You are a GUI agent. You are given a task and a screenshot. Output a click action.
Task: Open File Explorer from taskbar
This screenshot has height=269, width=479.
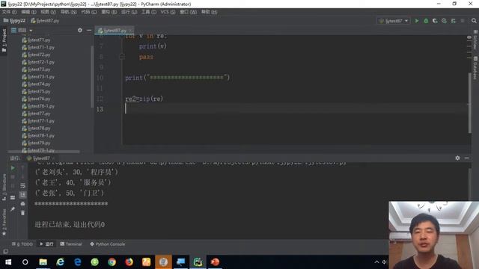tap(43, 262)
